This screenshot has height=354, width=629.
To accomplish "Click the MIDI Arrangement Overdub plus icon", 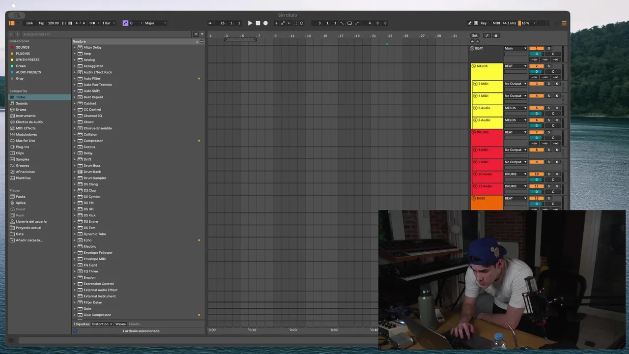I will pyautogui.click(x=277, y=23).
